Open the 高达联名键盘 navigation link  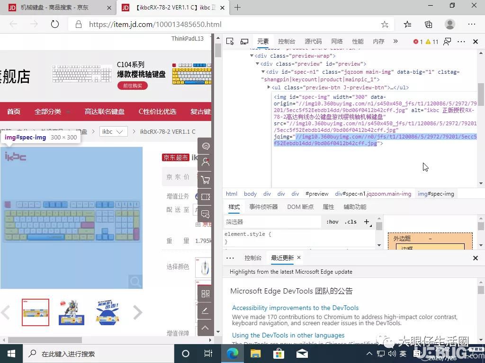(105, 112)
